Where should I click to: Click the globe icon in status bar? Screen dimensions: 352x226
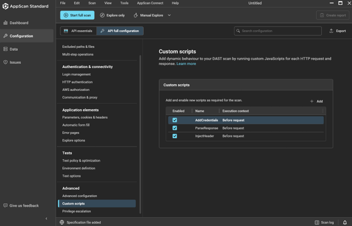pyautogui.click(x=62, y=222)
